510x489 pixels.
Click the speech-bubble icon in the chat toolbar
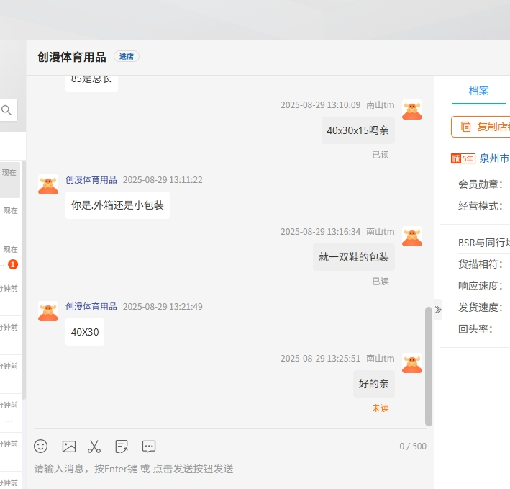click(x=149, y=447)
